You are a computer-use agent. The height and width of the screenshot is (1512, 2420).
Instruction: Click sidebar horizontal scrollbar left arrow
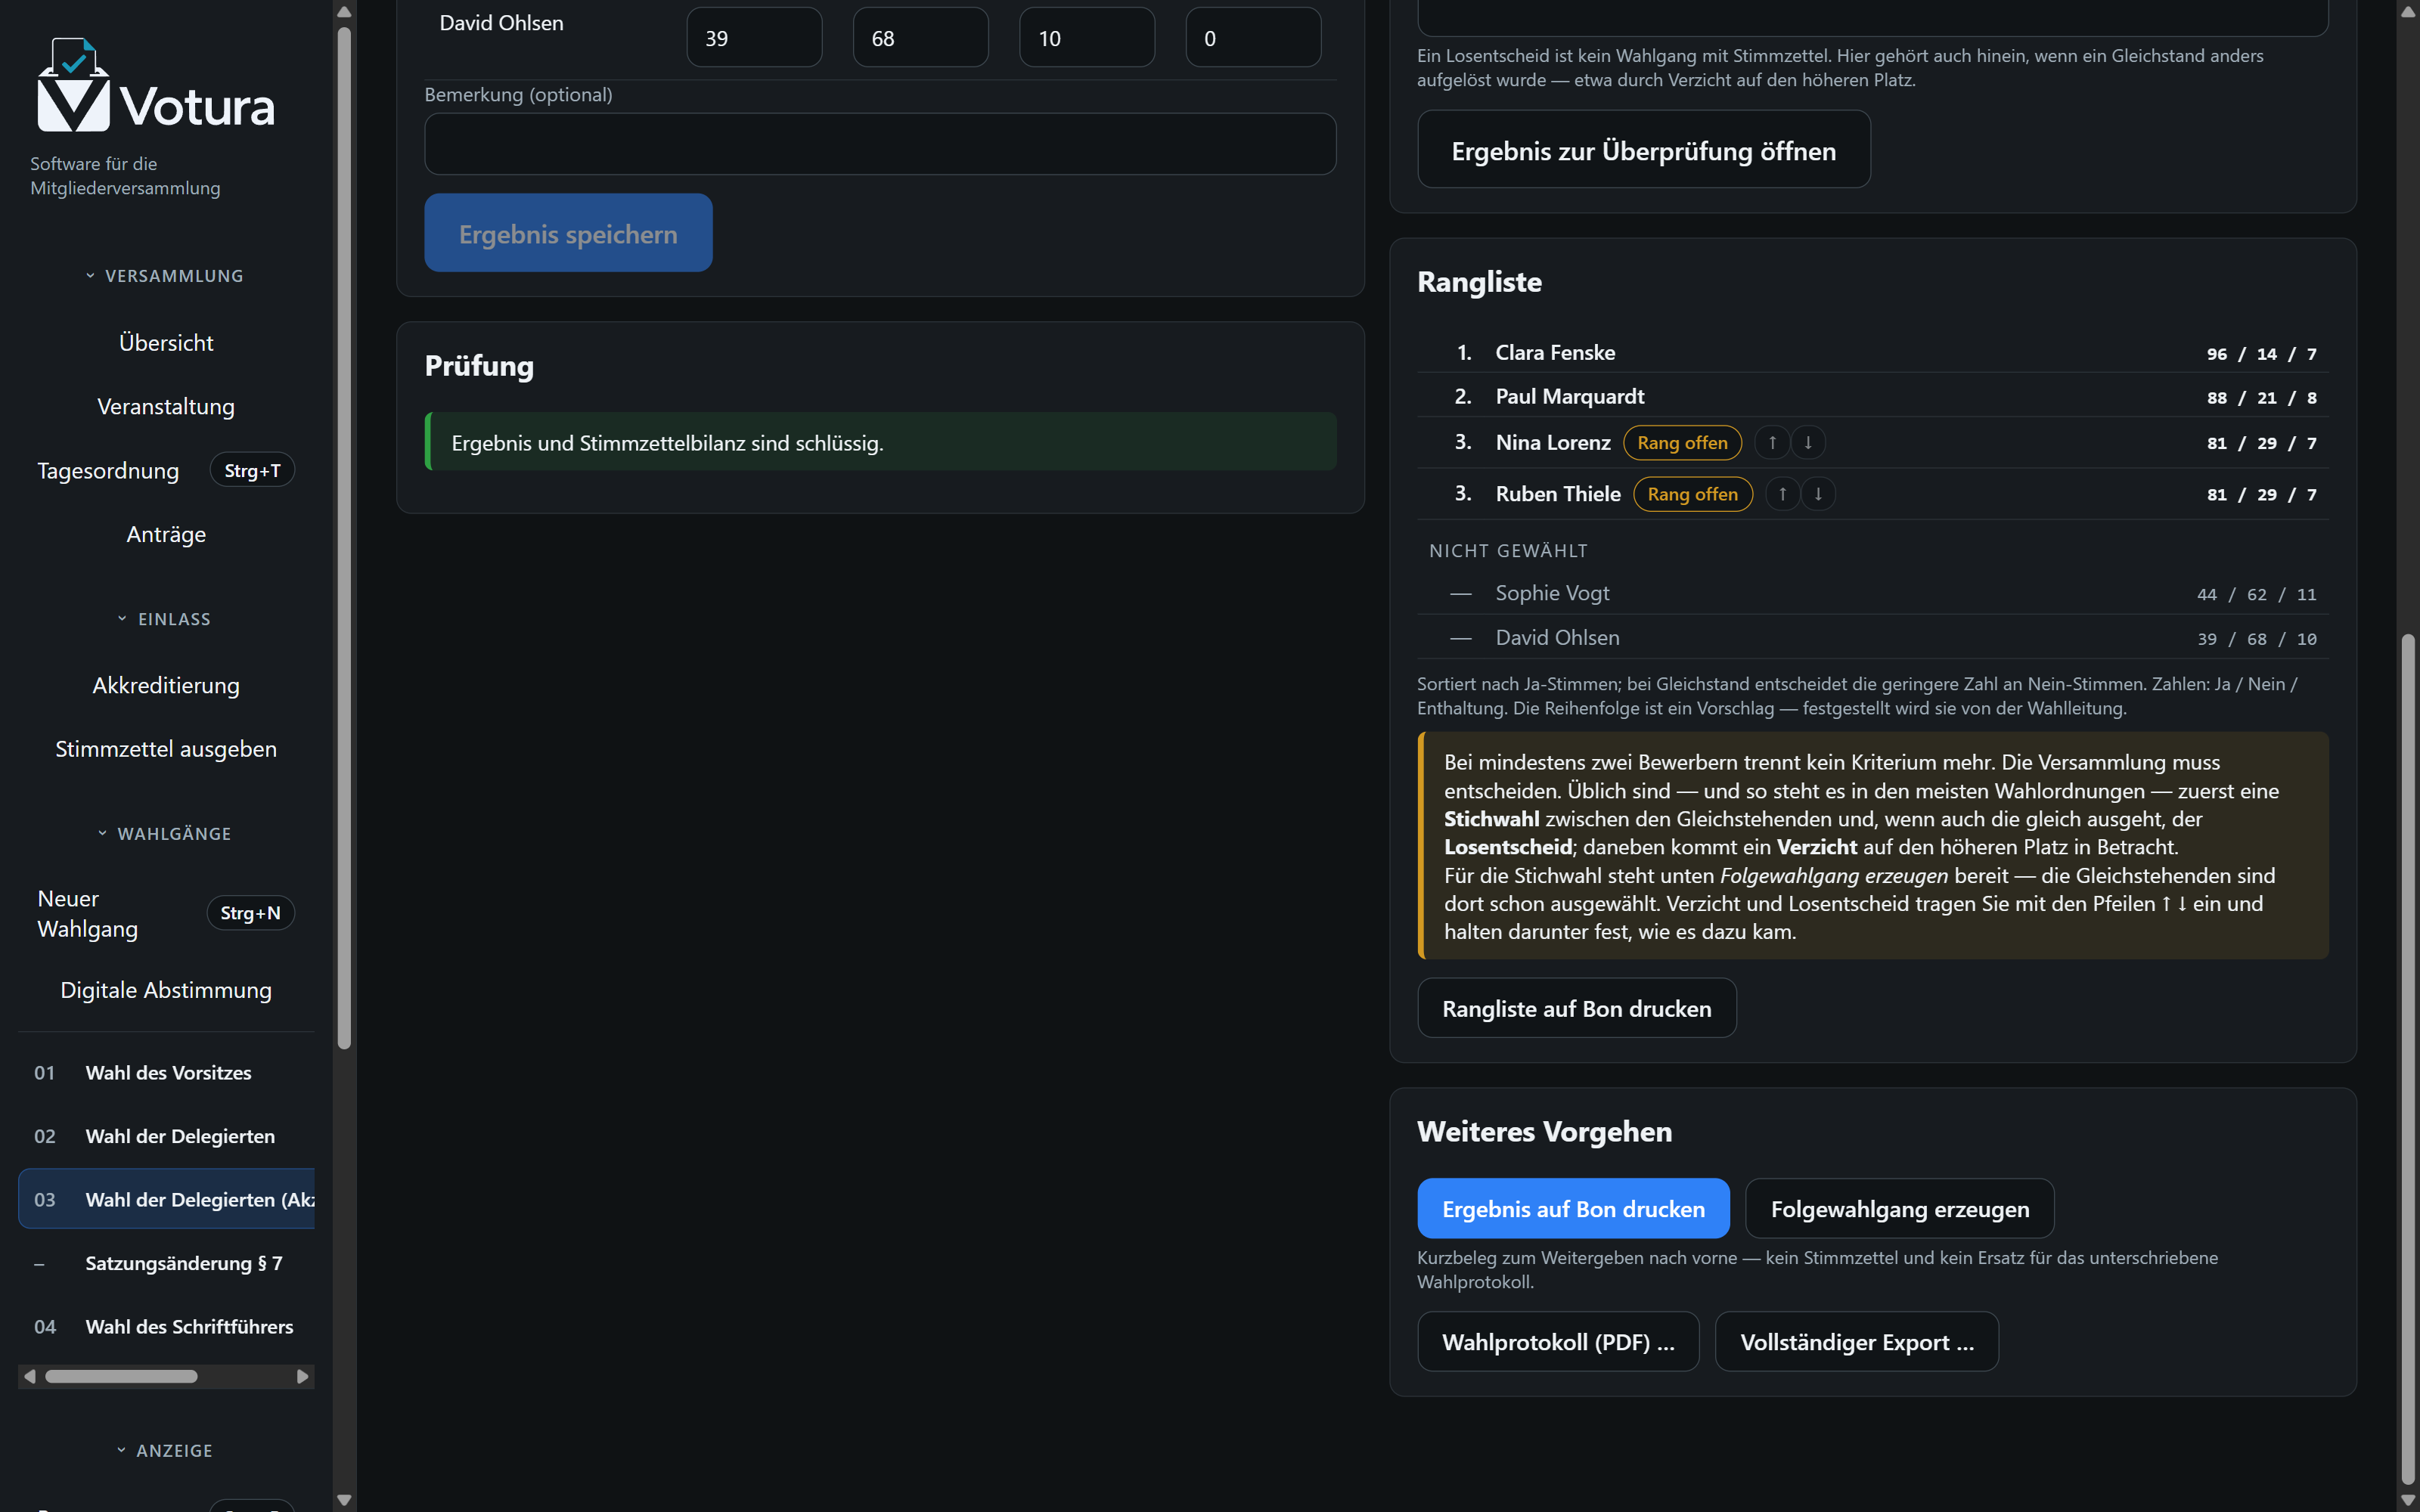click(30, 1376)
